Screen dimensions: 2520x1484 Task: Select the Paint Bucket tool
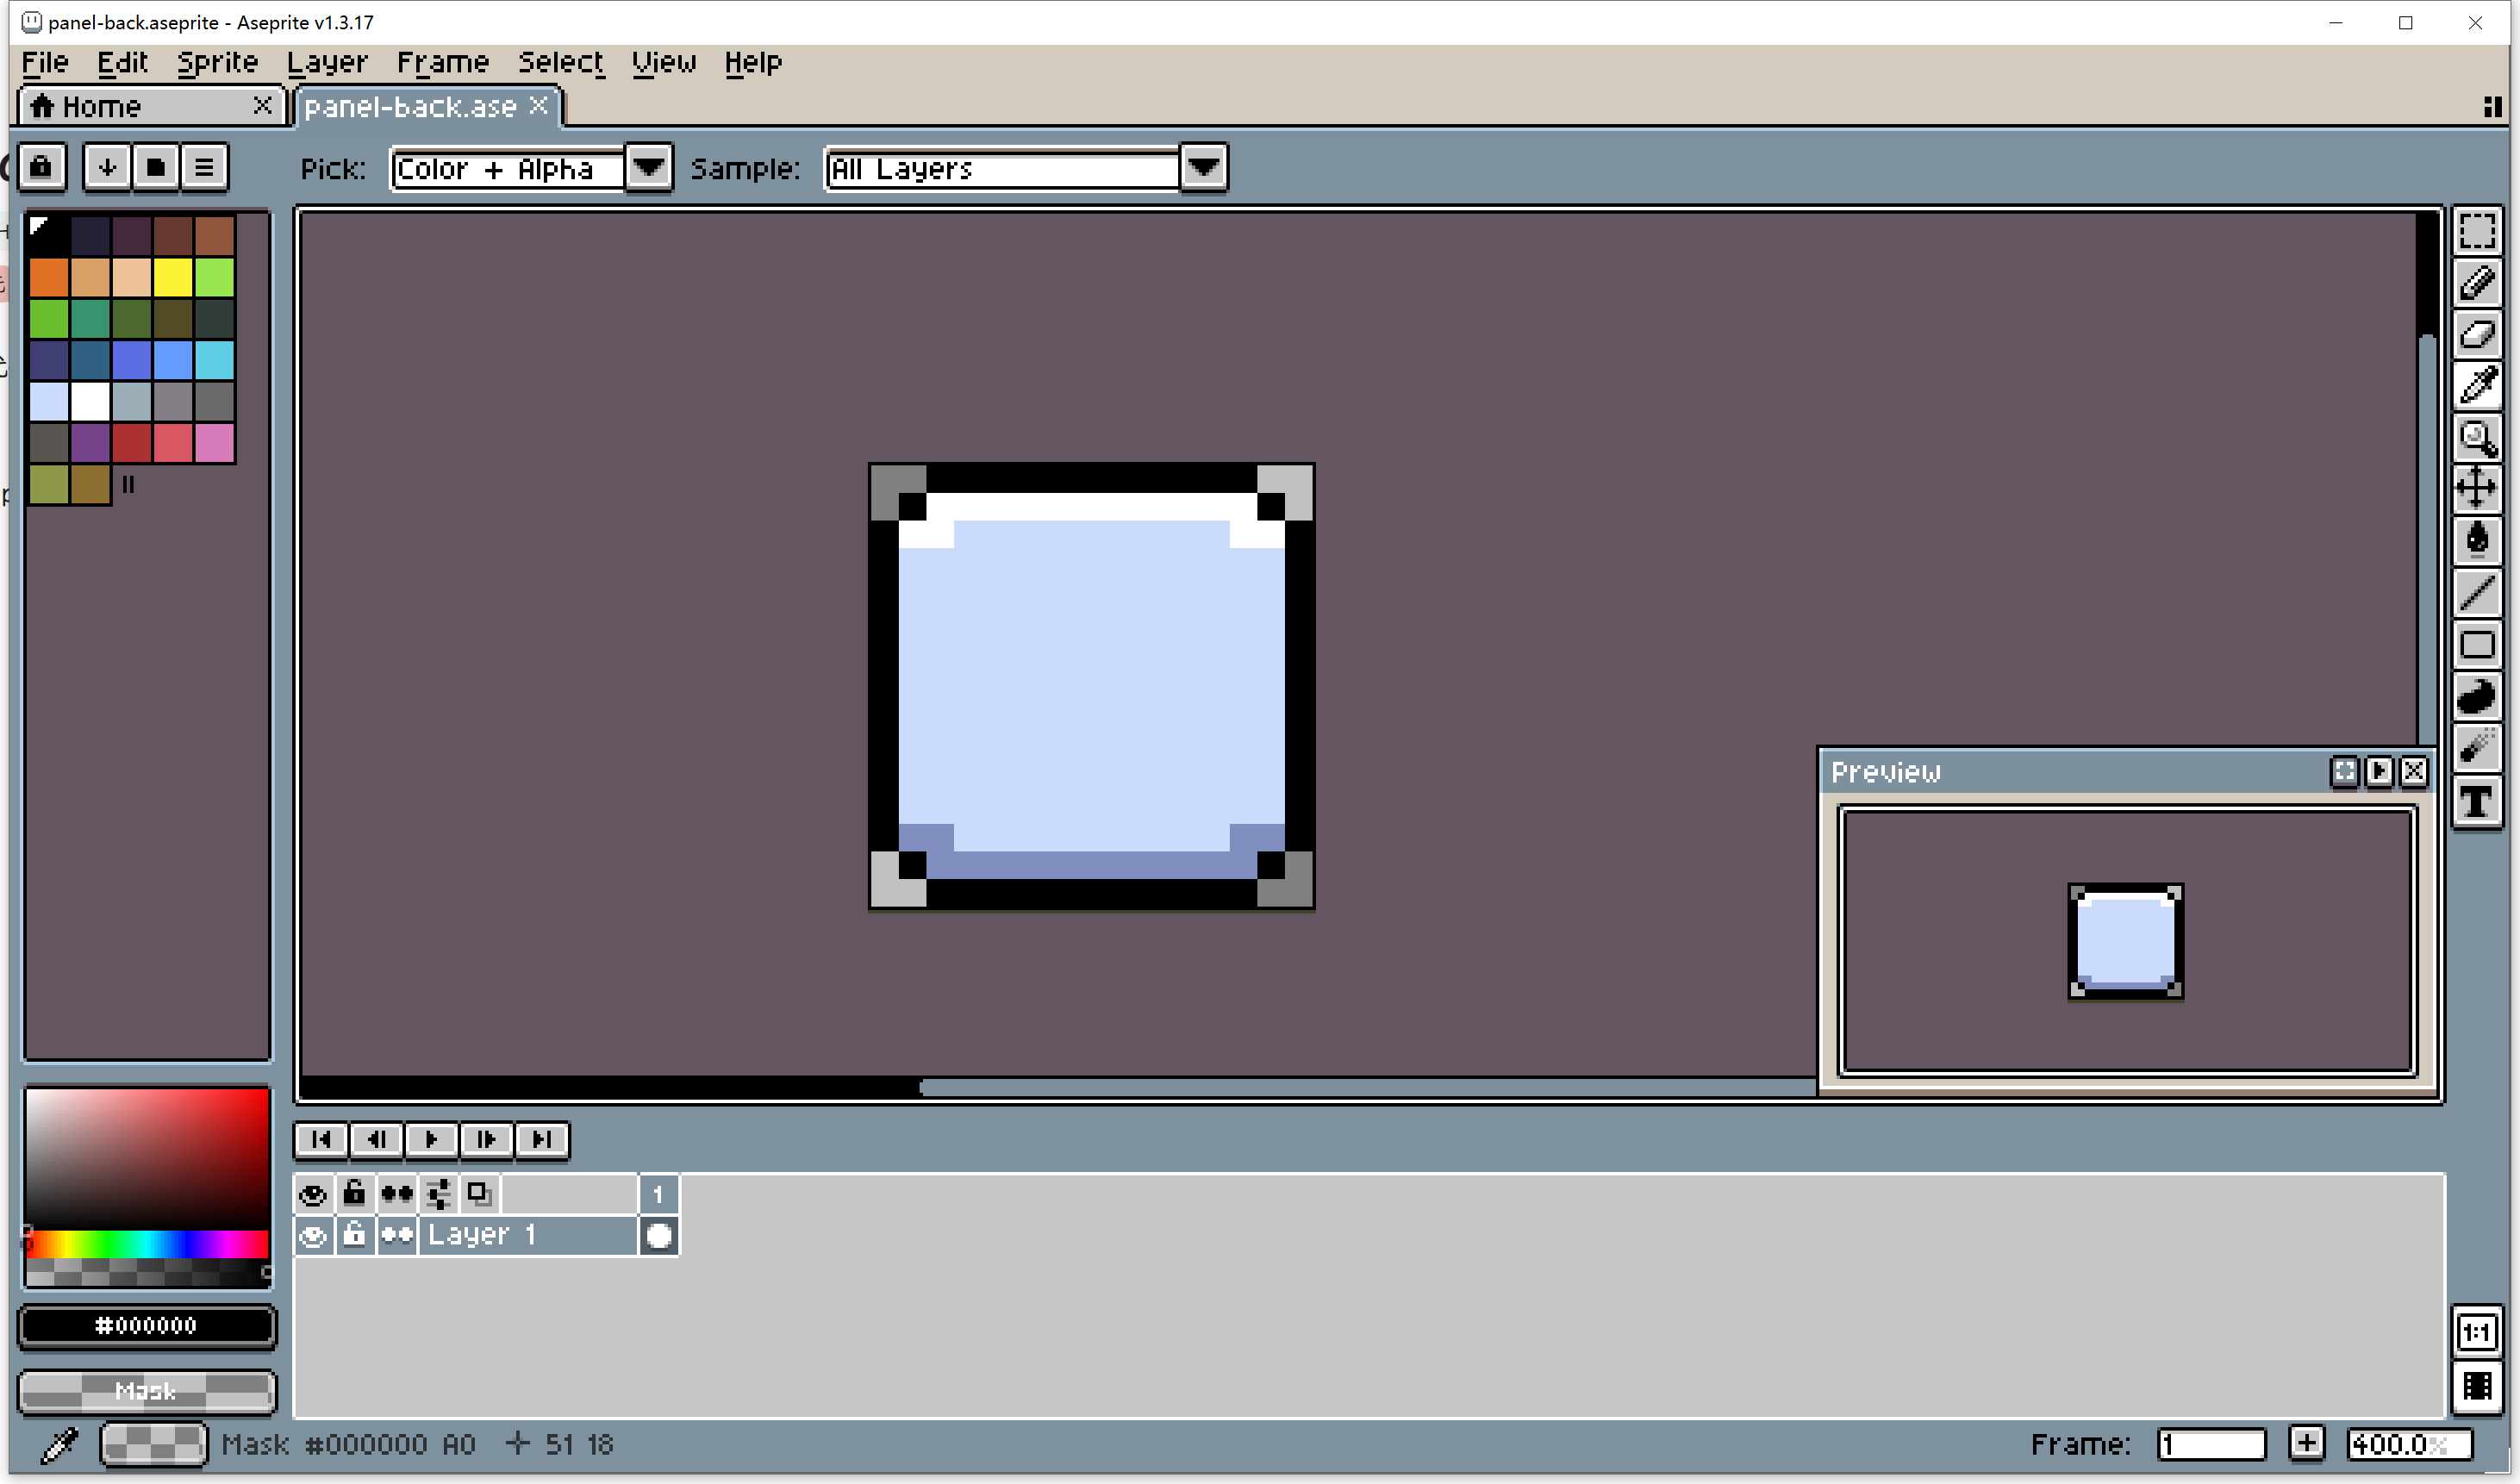coord(2476,540)
